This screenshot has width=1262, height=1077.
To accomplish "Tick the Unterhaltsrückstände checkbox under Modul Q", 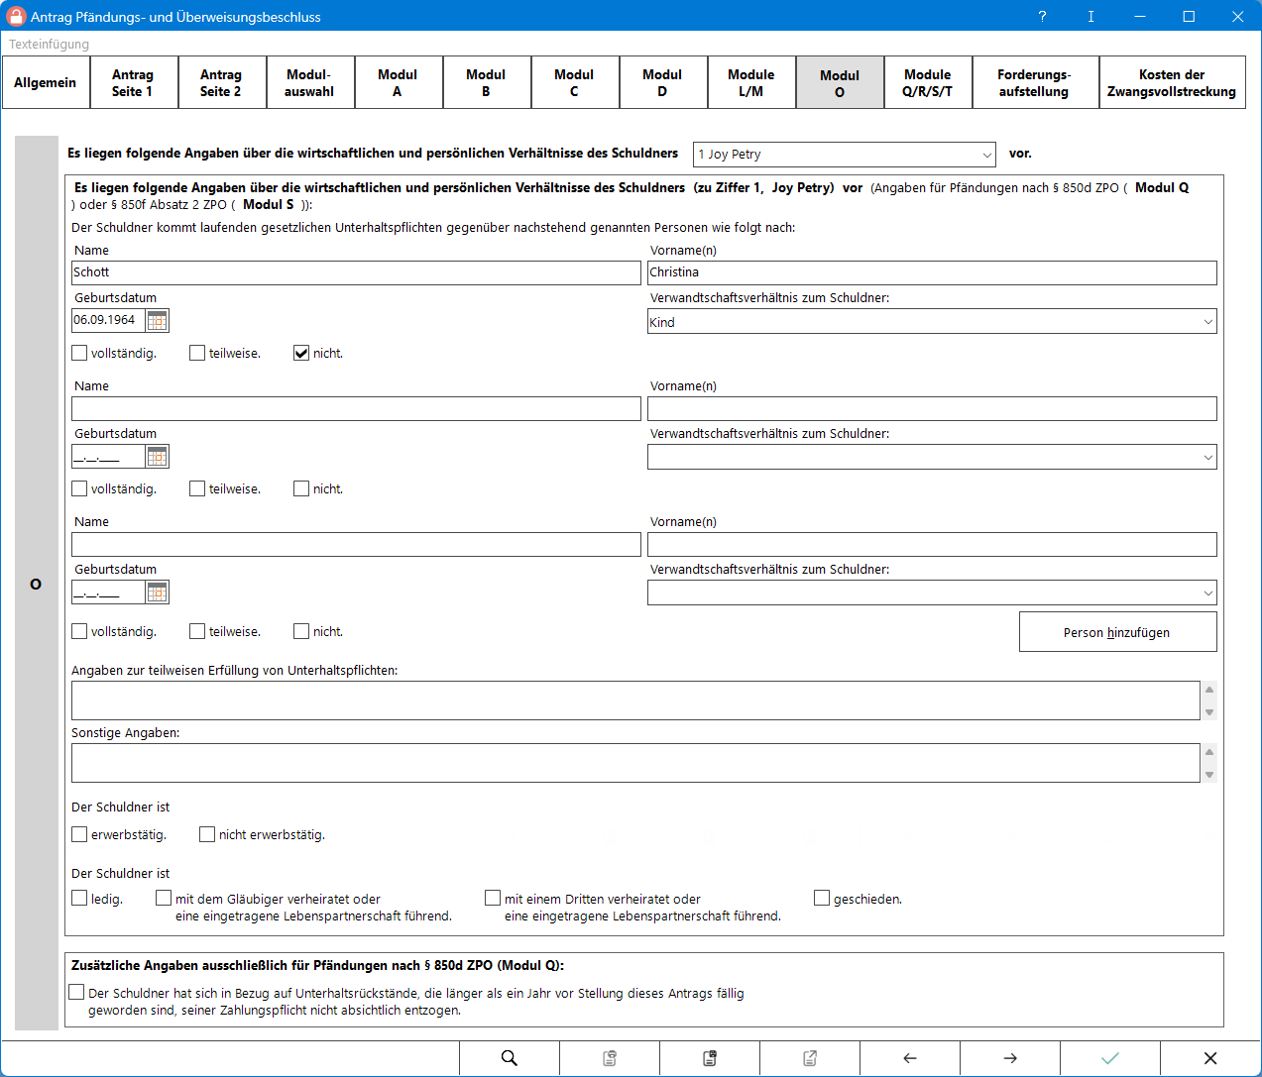I will tap(76, 992).
